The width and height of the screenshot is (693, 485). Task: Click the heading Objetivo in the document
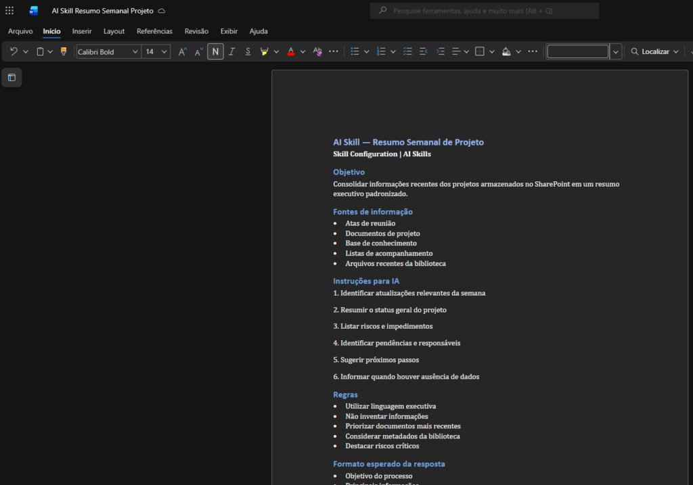[x=349, y=172]
